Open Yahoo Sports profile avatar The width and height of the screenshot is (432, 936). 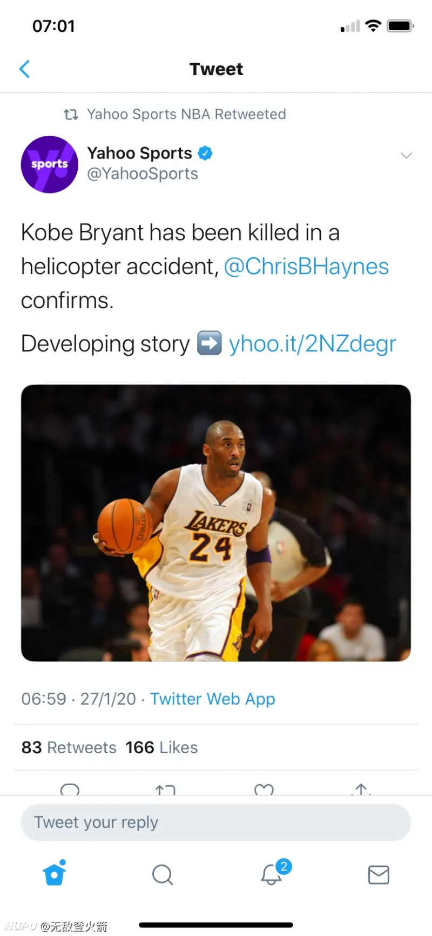coord(50,164)
